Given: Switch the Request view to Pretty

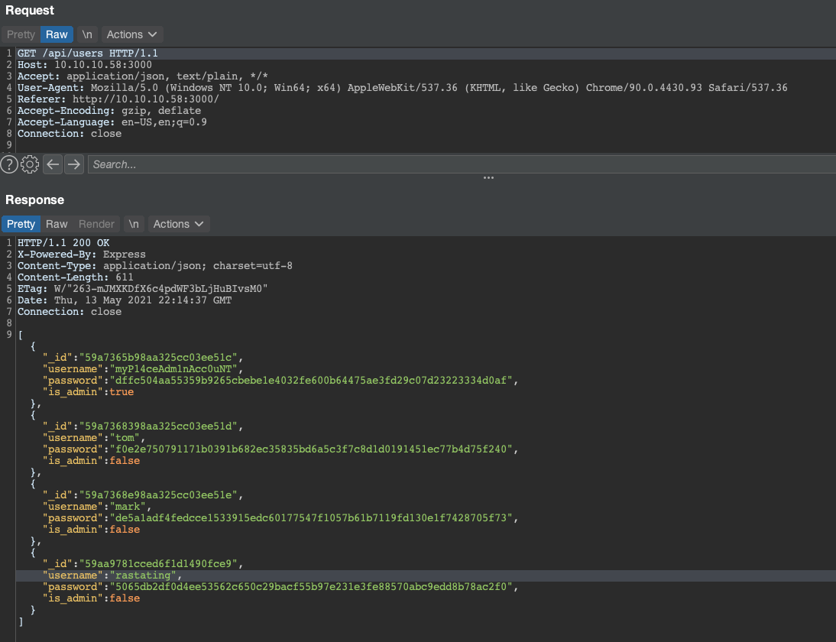Looking at the screenshot, I should (x=20, y=34).
